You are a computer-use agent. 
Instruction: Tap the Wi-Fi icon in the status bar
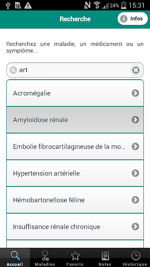point(97,5)
